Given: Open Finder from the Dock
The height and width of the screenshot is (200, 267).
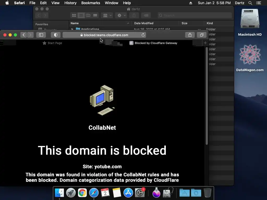Looking at the screenshot, I should point(59,193).
